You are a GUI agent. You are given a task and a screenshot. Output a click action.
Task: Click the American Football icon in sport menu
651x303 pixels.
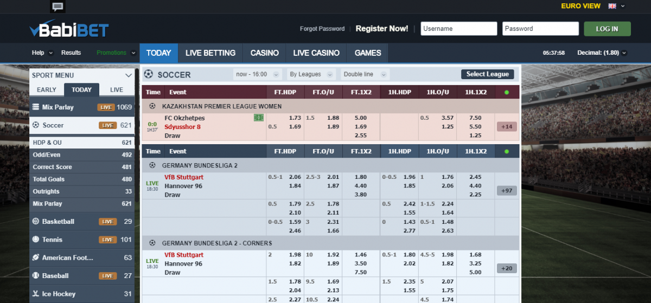tap(36, 257)
